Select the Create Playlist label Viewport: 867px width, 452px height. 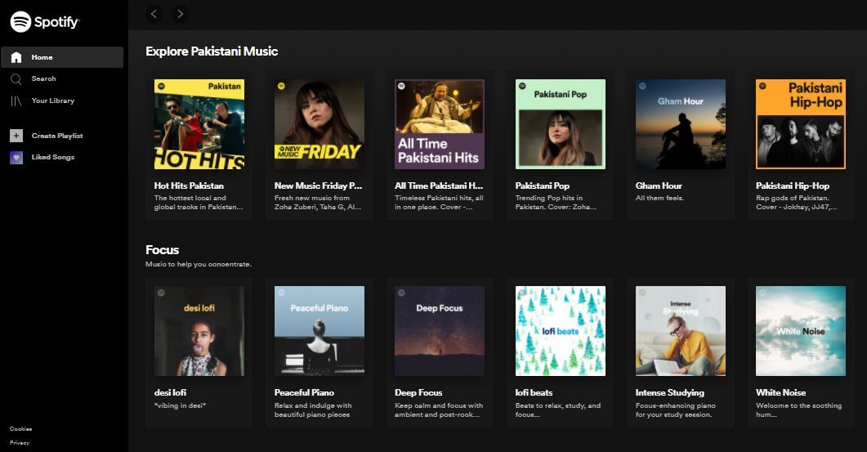57,136
